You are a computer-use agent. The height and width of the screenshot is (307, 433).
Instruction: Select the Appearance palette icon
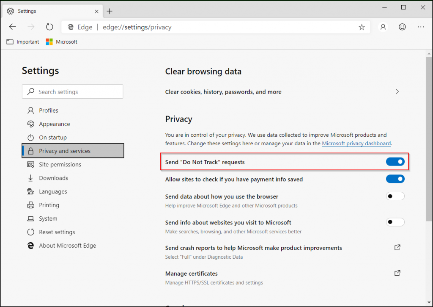tap(31, 124)
